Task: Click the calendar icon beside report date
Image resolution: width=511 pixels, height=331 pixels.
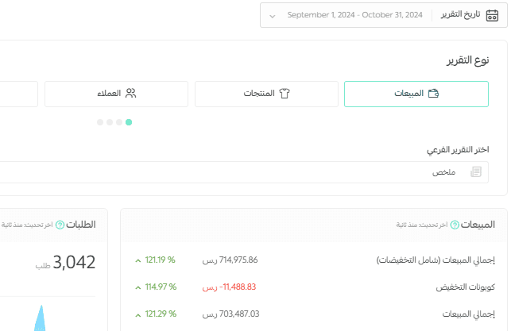Action: pyautogui.click(x=492, y=14)
